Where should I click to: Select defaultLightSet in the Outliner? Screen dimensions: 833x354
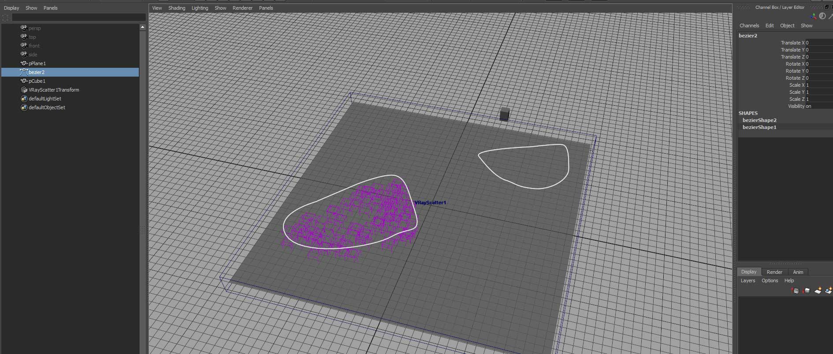(x=45, y=99)
